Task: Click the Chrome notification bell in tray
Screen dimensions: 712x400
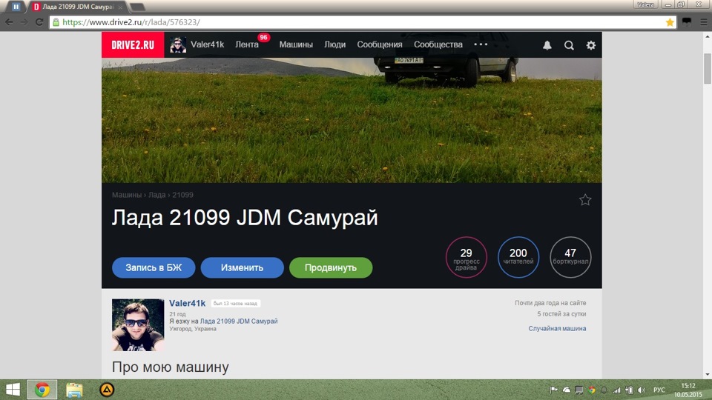Action: pyautogui.click(x=604, y=390)
